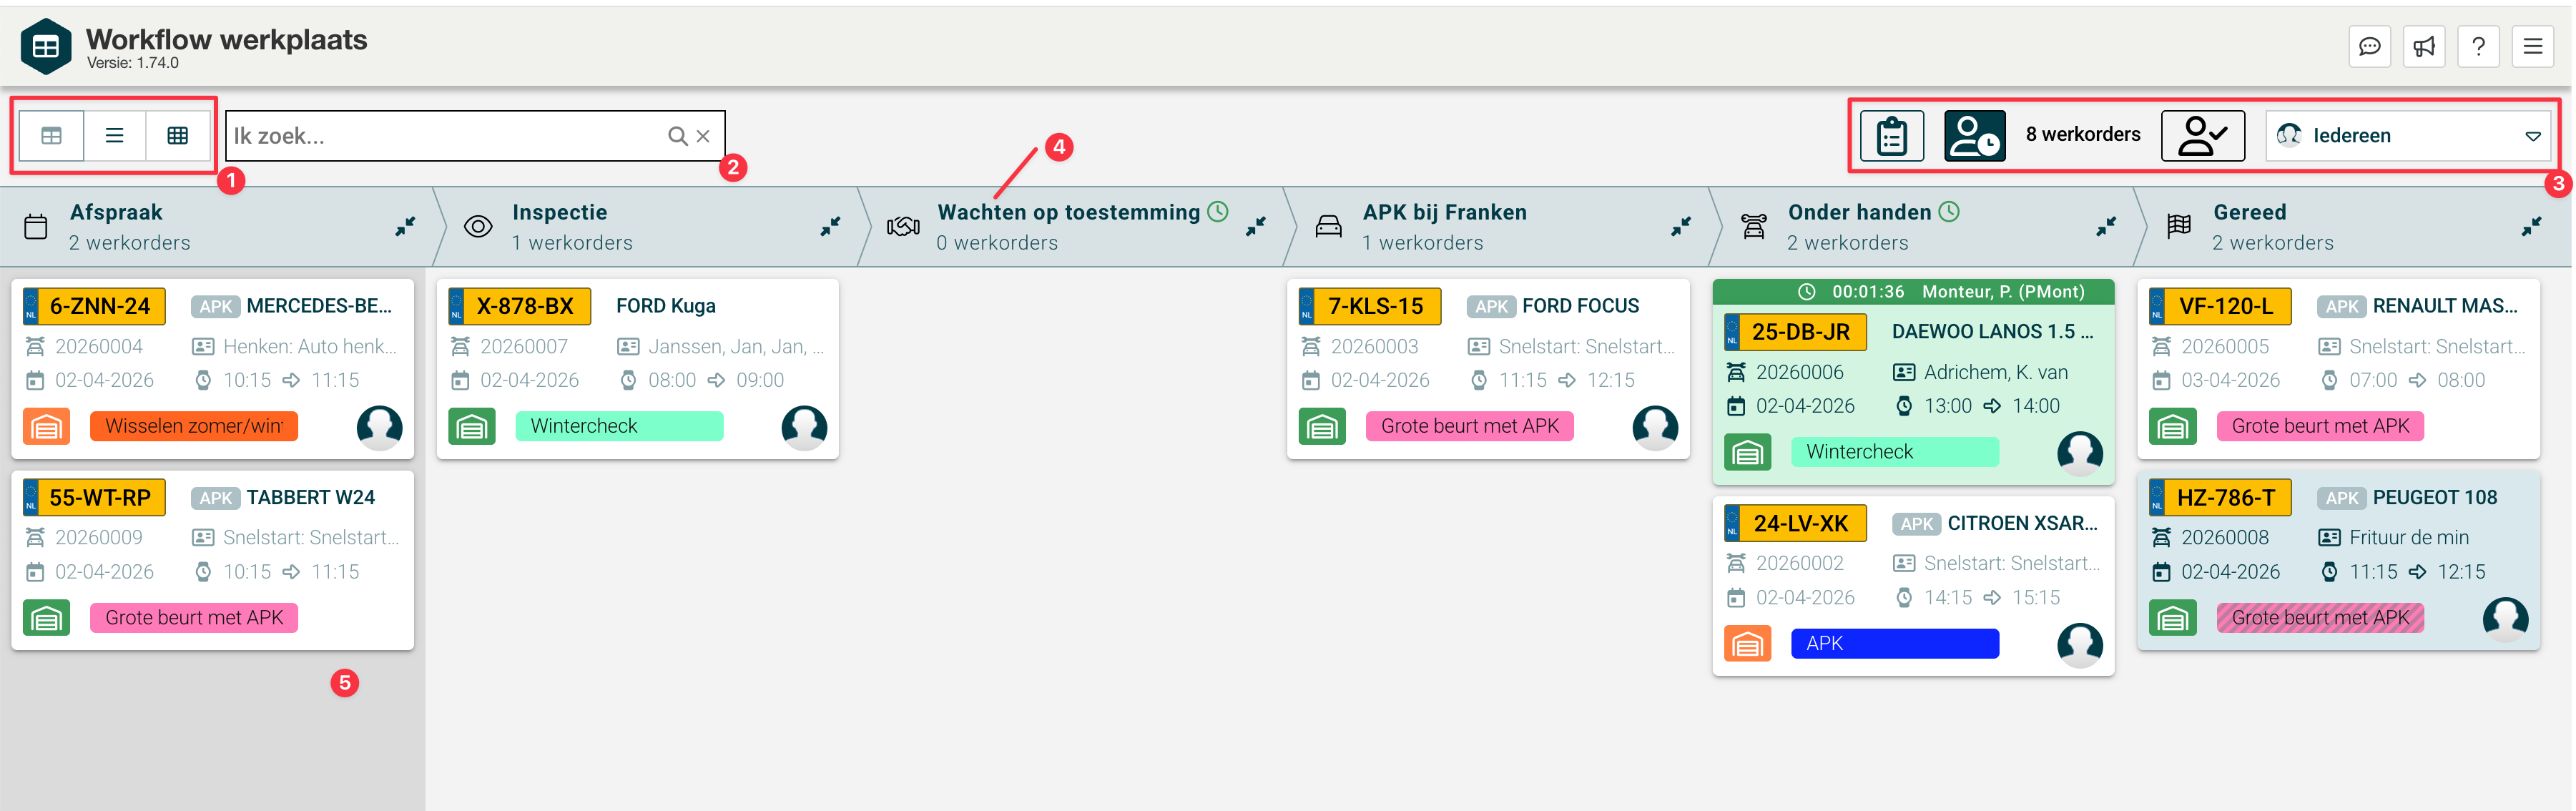Open the megaphone announcements icon
The height and width of the screenshot is (811, 2576).
[2423, 46]
